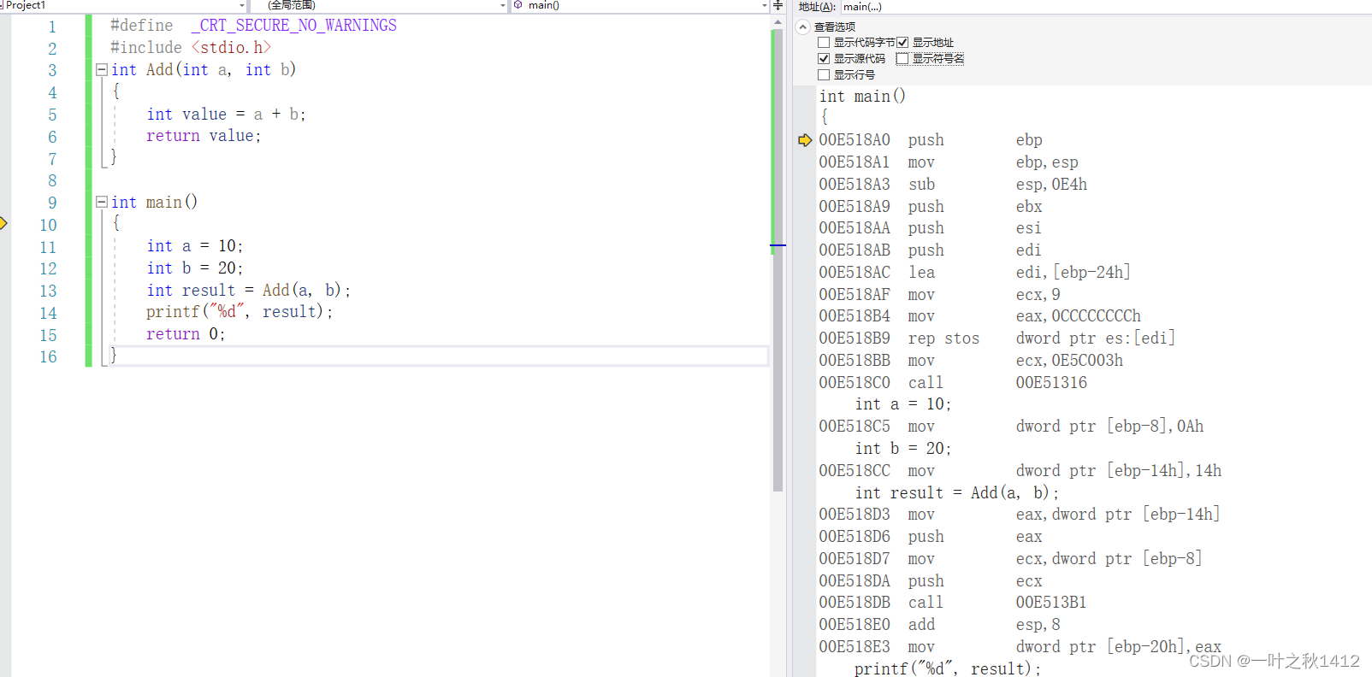Click on 'int value = a + b;' line
1372x677 pixels.
[226, 114]
